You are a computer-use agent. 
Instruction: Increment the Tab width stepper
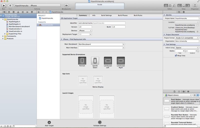click(x=185, y=50)
